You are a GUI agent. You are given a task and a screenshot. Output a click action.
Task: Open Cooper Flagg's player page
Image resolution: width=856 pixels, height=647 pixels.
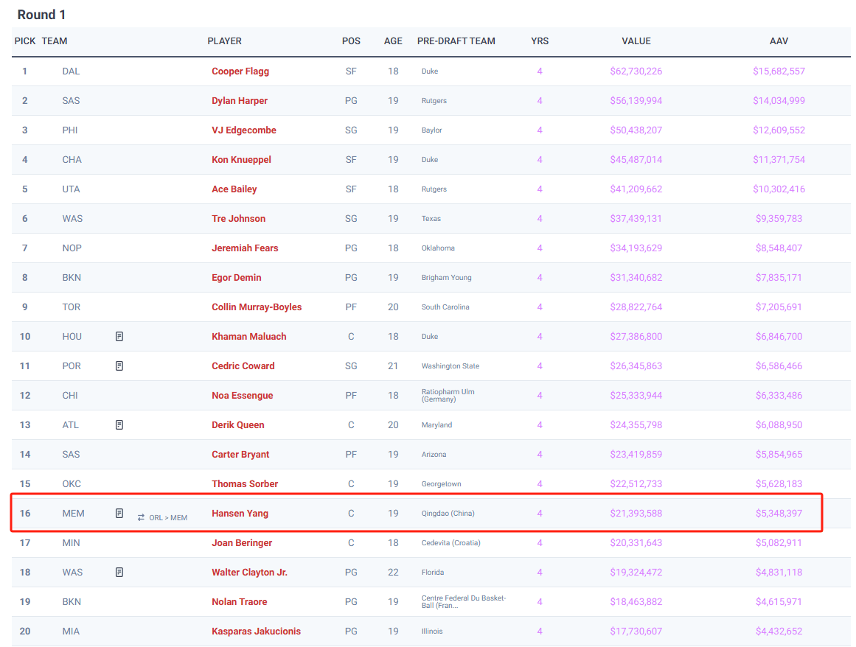[240, 71]
